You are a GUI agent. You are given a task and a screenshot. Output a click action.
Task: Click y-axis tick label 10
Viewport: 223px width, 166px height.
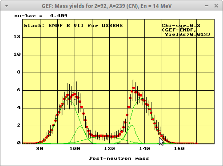17,54
